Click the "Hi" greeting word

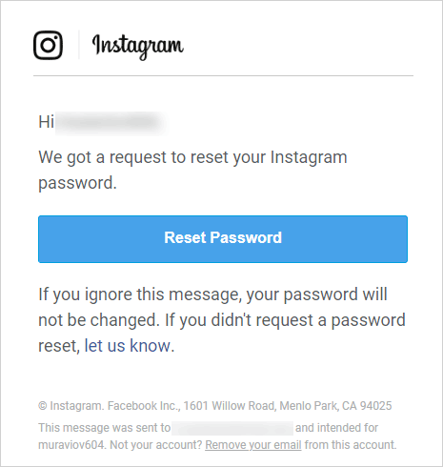coord(47,122)
